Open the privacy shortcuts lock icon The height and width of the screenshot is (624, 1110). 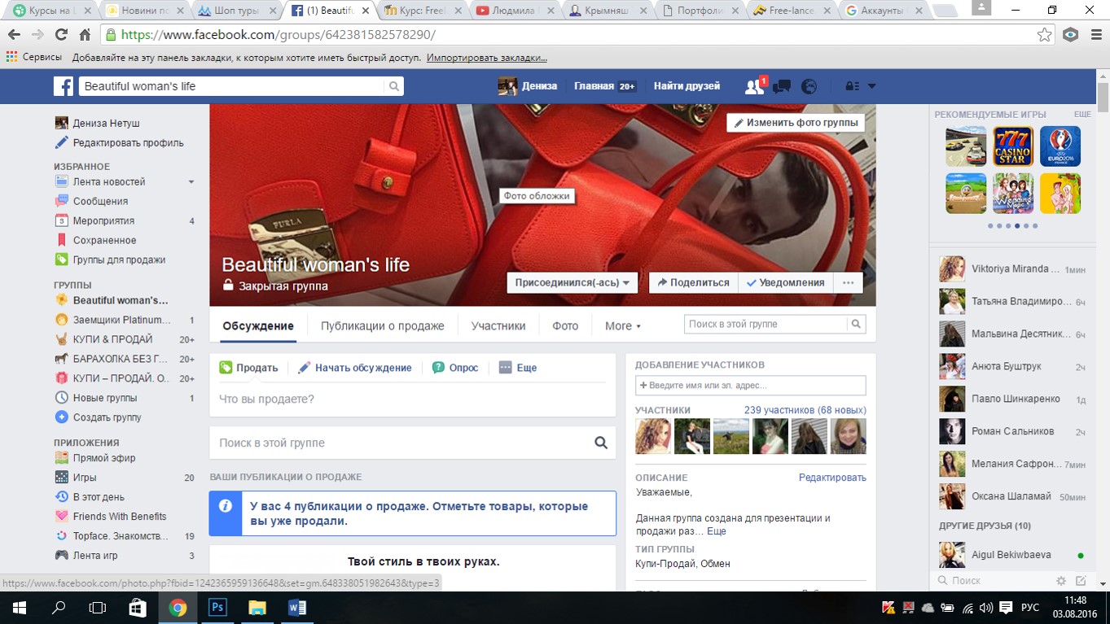point(852,86)
